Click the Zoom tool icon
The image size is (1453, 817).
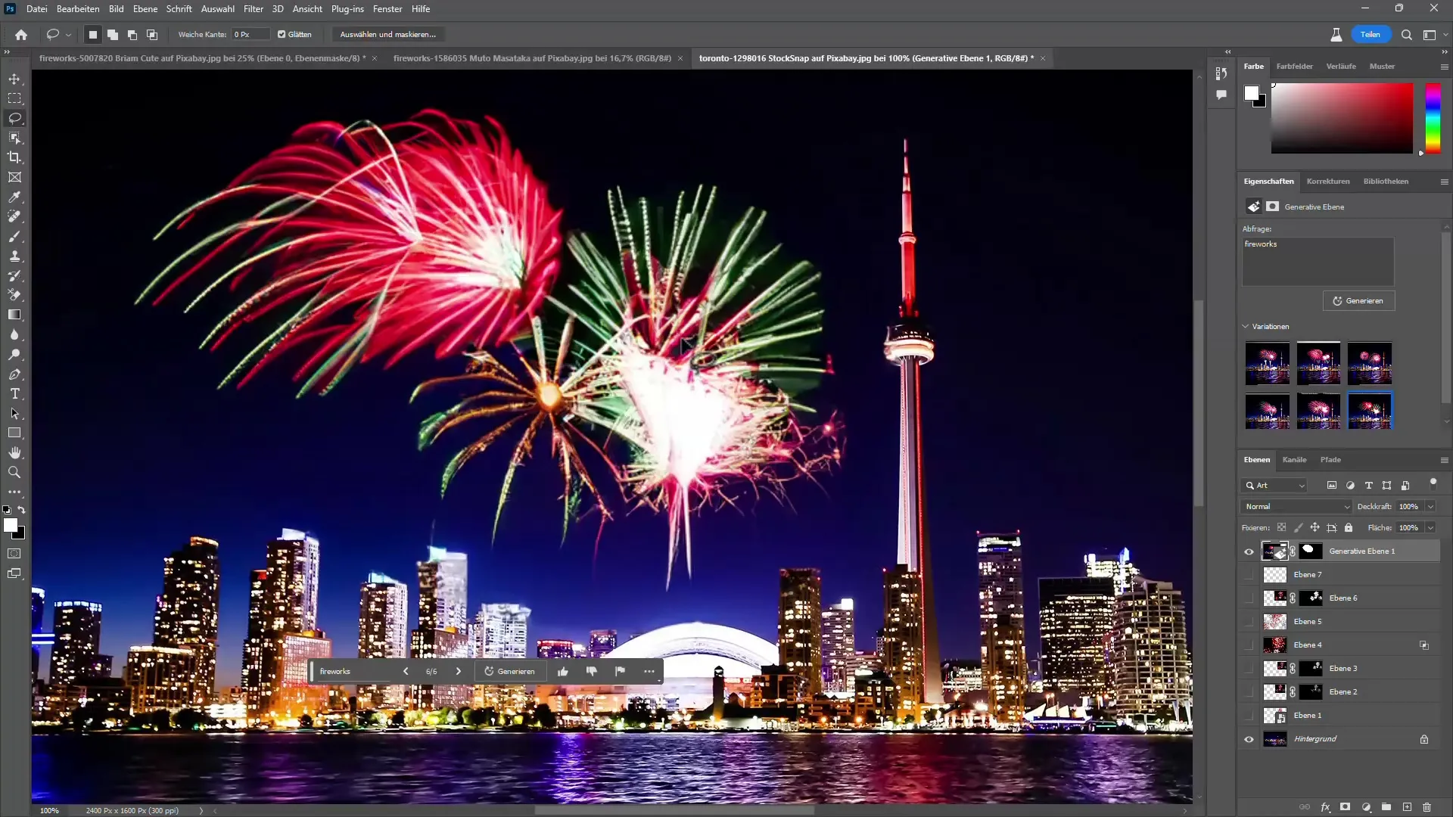[15, 473]
